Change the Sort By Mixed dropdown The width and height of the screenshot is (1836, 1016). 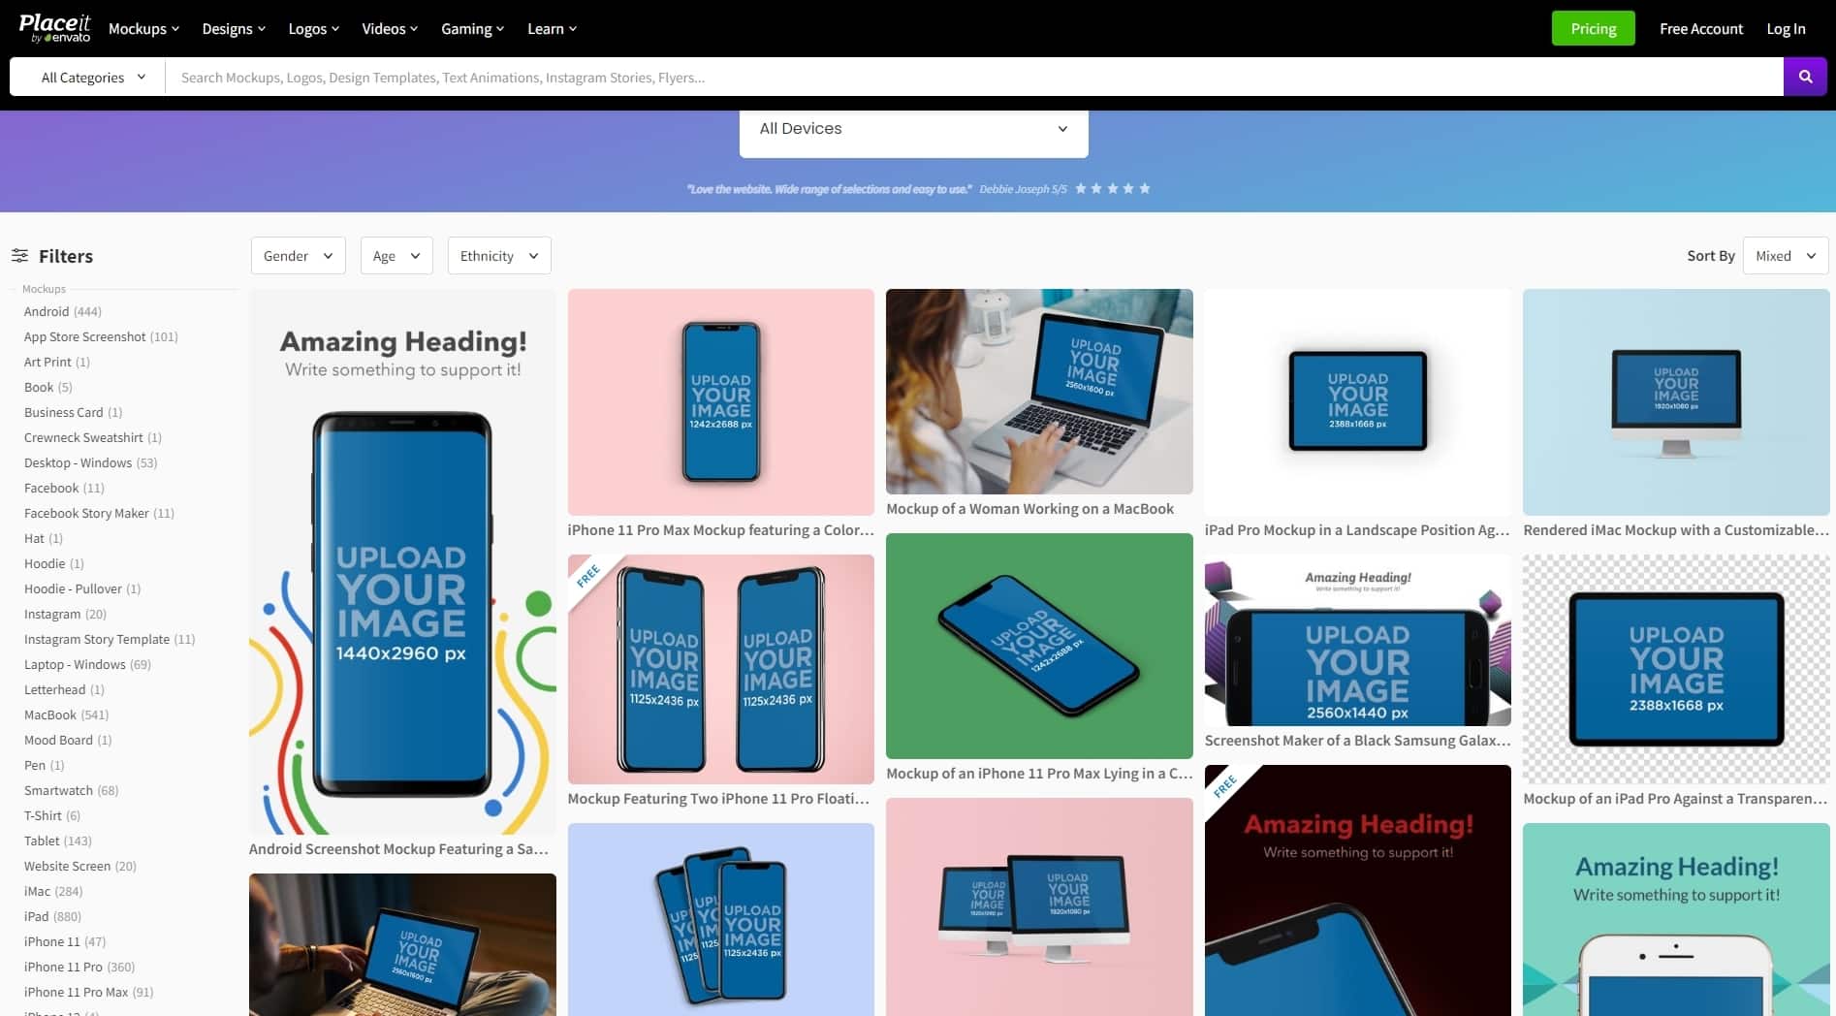click(1785, 256)
